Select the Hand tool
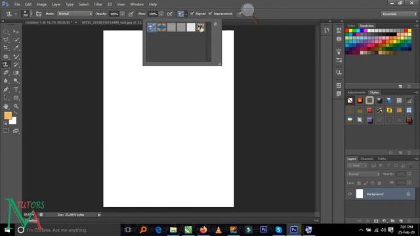Viewport: 420px width, 236px height. point(6,106)
